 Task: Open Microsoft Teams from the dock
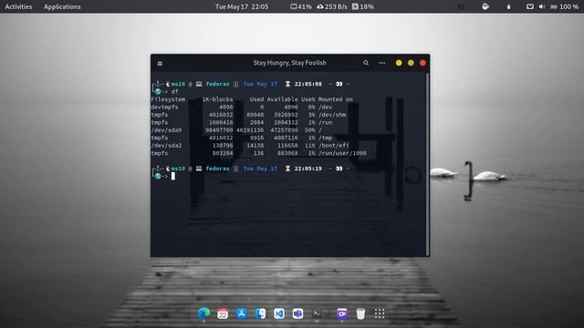click(297, 313)
